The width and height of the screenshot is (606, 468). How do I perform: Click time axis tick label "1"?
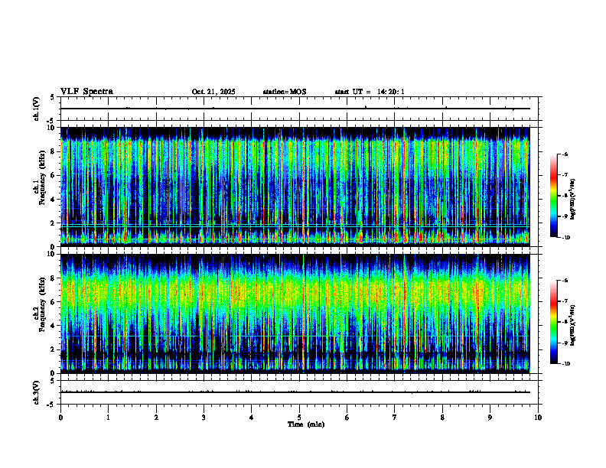(x=108, y=418)
